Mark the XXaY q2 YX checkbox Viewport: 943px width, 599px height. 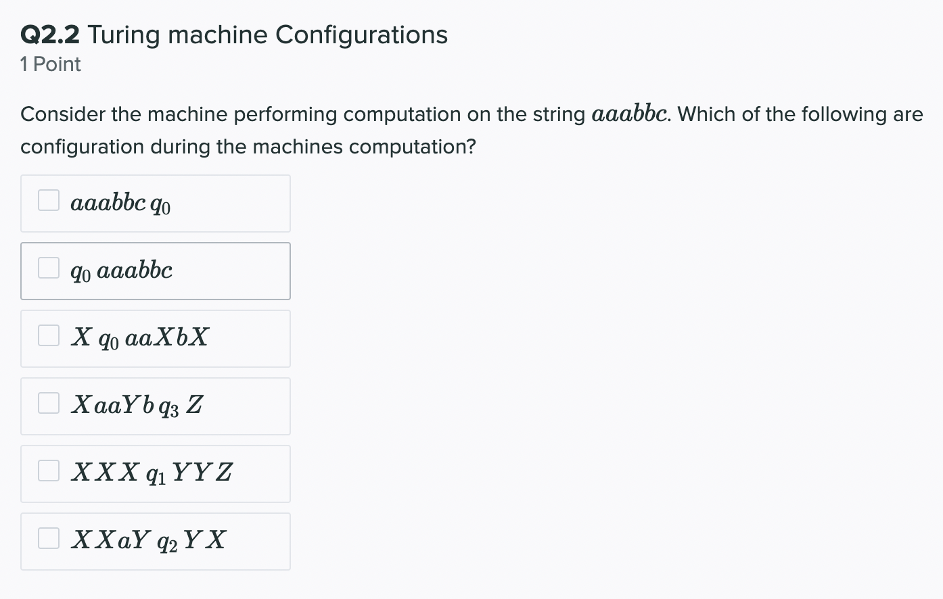pyautogui.click(x=49, y=538)
